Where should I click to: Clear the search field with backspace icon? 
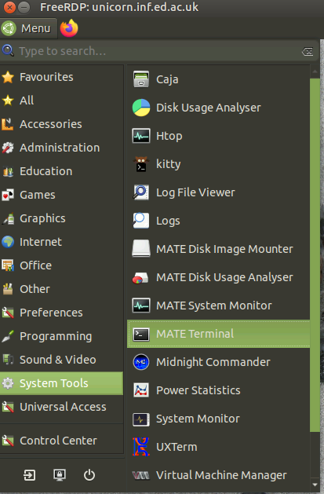pos(308,51)
